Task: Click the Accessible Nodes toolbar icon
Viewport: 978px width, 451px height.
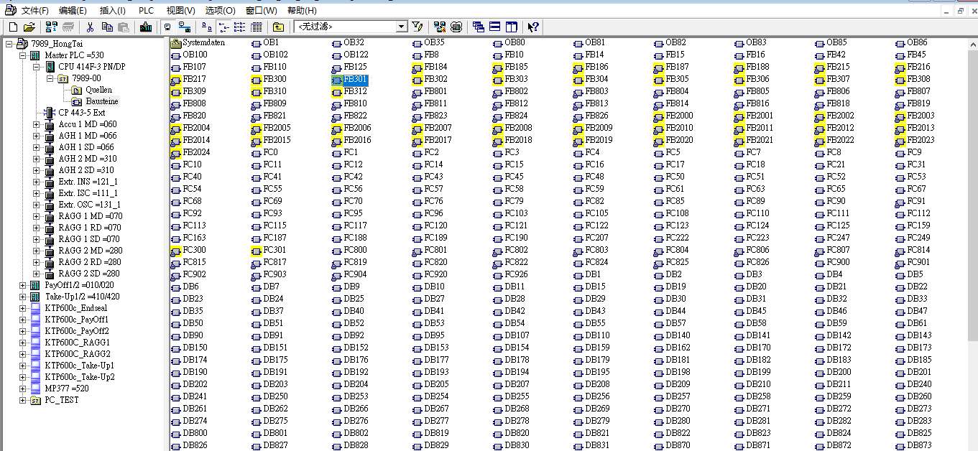Action: pos(51,27)
